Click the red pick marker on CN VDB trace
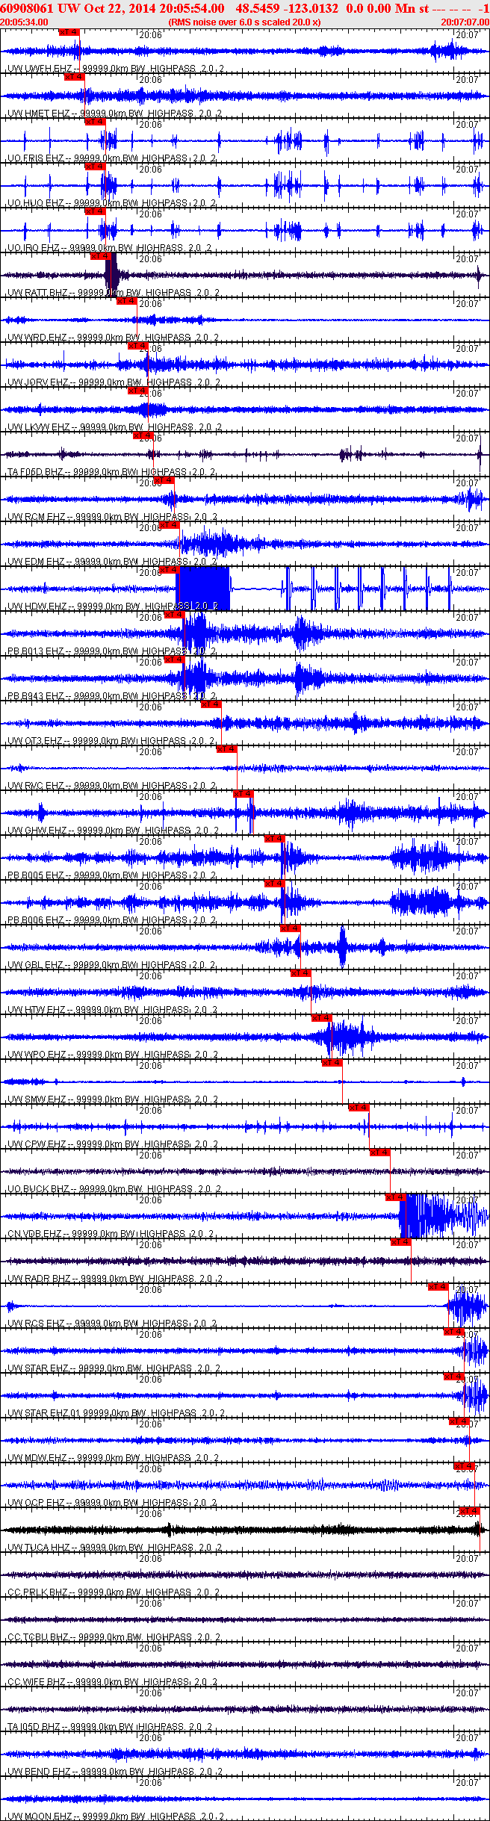 pos(395,1197)
